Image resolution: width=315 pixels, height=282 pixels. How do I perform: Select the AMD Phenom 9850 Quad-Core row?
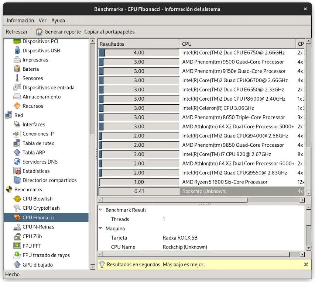click(201, 145)
